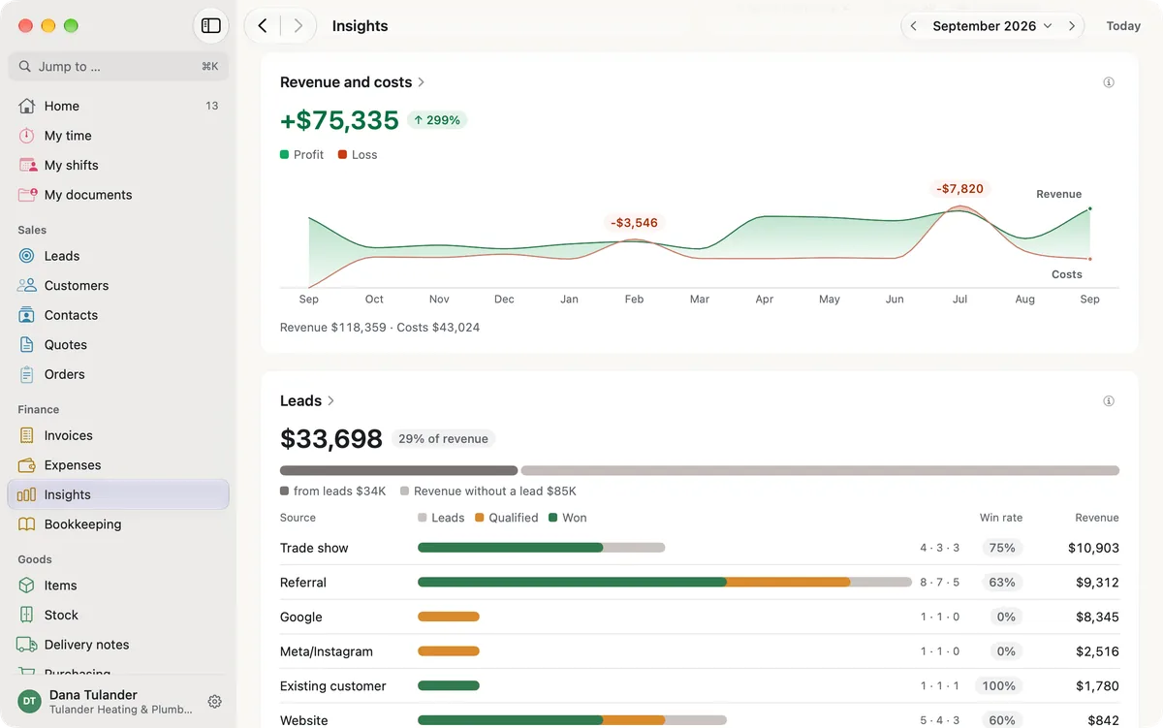1163x728 pixels.
Task: Go forward with the right chevron
Action: 298,26
